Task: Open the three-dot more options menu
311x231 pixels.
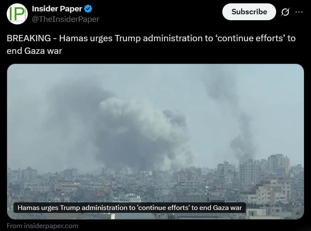Action: [x=299, y=12]
